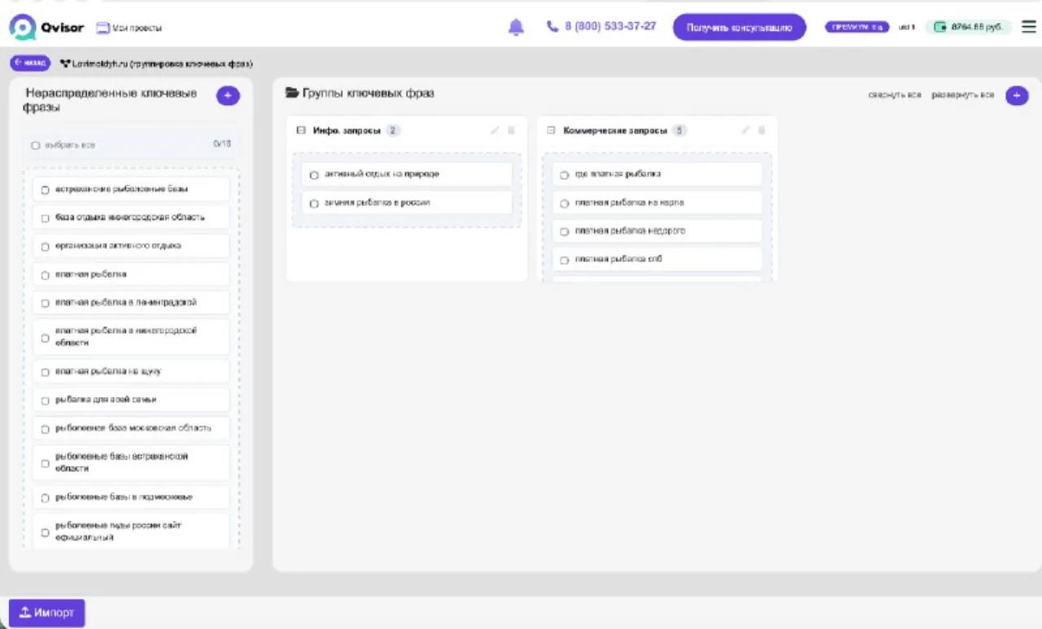The height and width of the screenshot is (629, 1042).
Task: Delete the Коммерческие запросы group
Action: pyautogui.click(x=761, y=130)
